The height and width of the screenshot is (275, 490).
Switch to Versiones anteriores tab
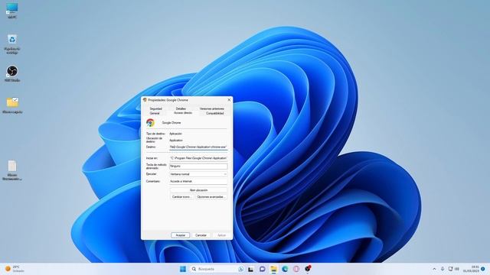pyautogui.click(x=212, y=108)
